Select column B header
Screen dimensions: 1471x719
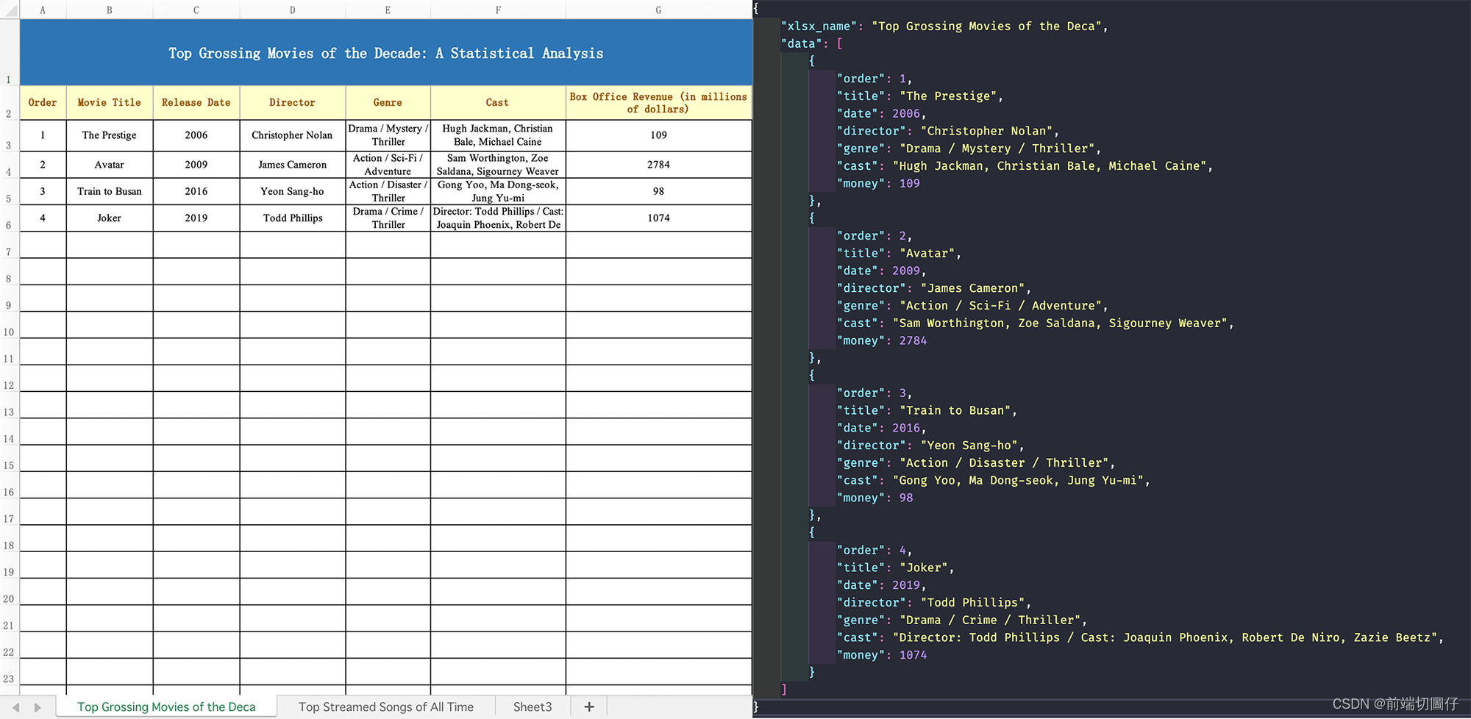click(x=110, y=10)
